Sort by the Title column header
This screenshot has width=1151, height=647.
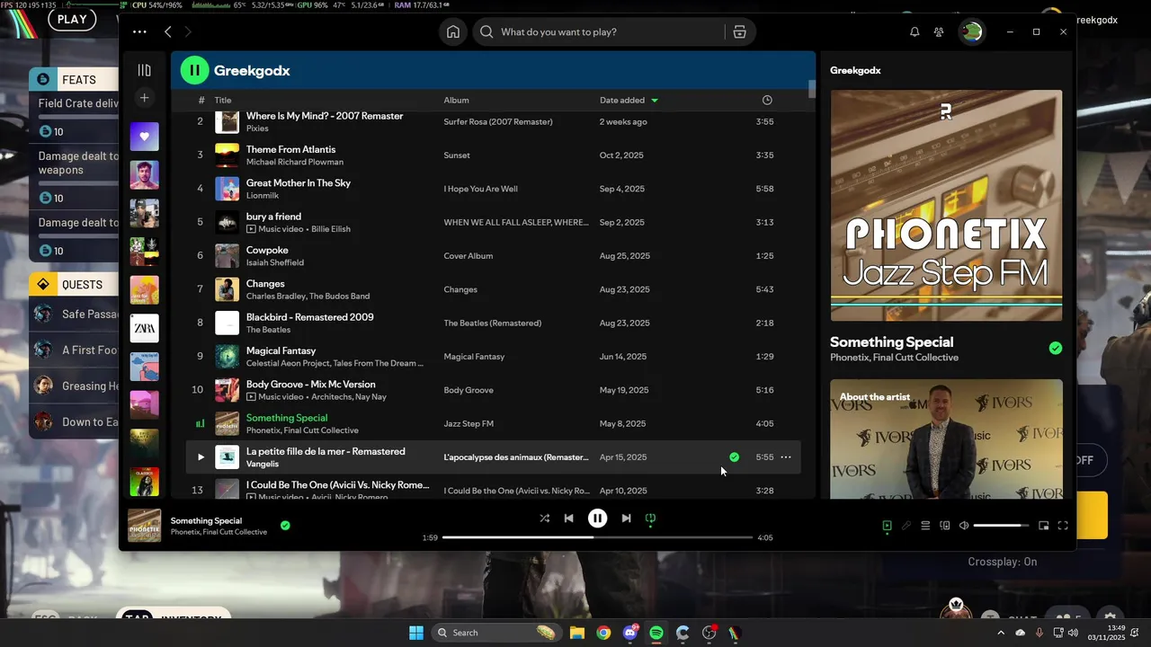(x=223, y=100)
